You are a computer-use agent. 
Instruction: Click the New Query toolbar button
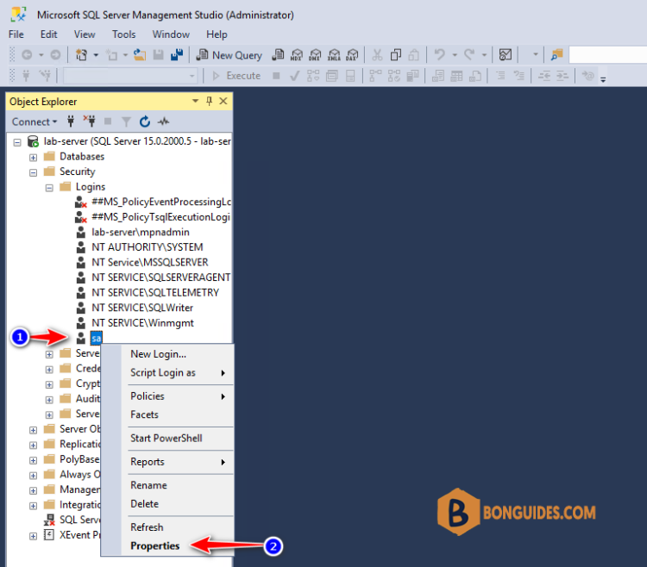[x=229, y=55]
